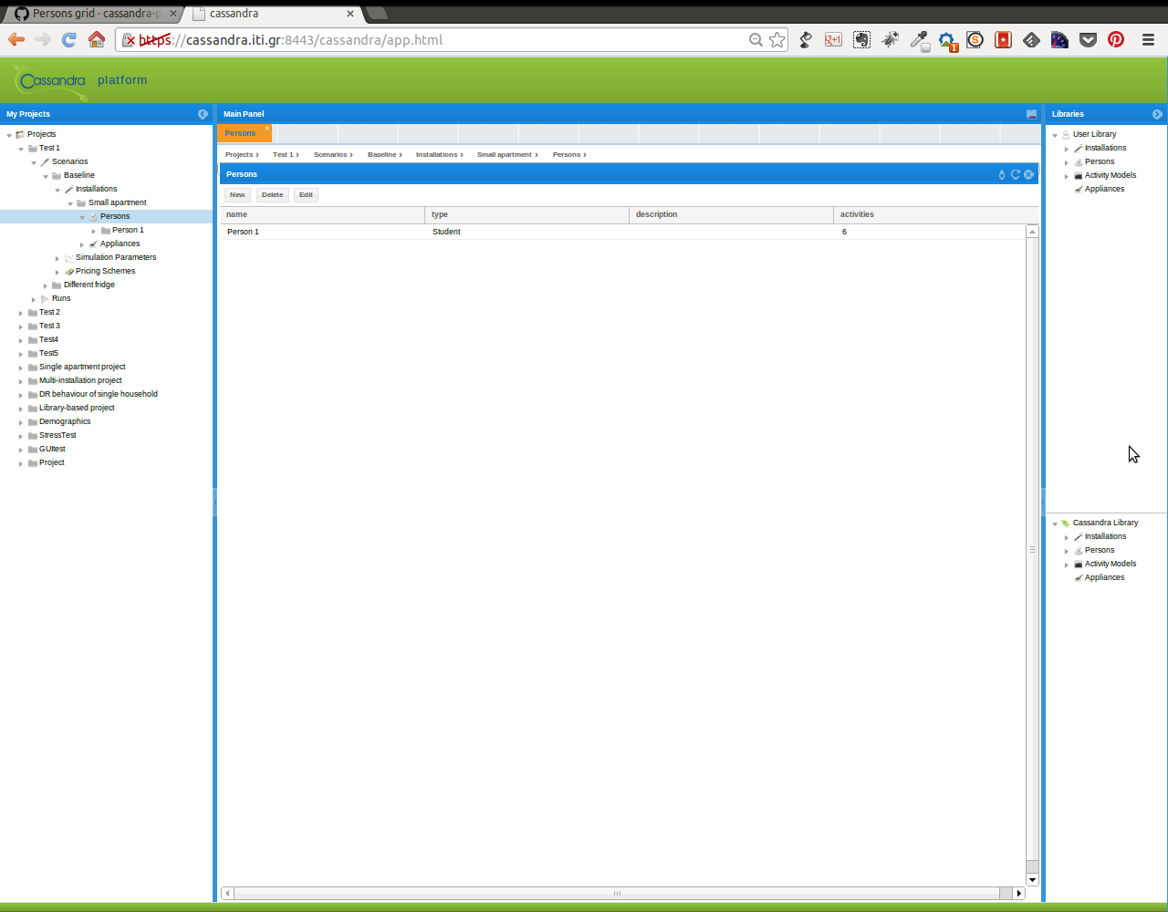Viewport: 1168px width, 912px height.
Task: Collapse the Baseline scenario node
Action: 45,176
